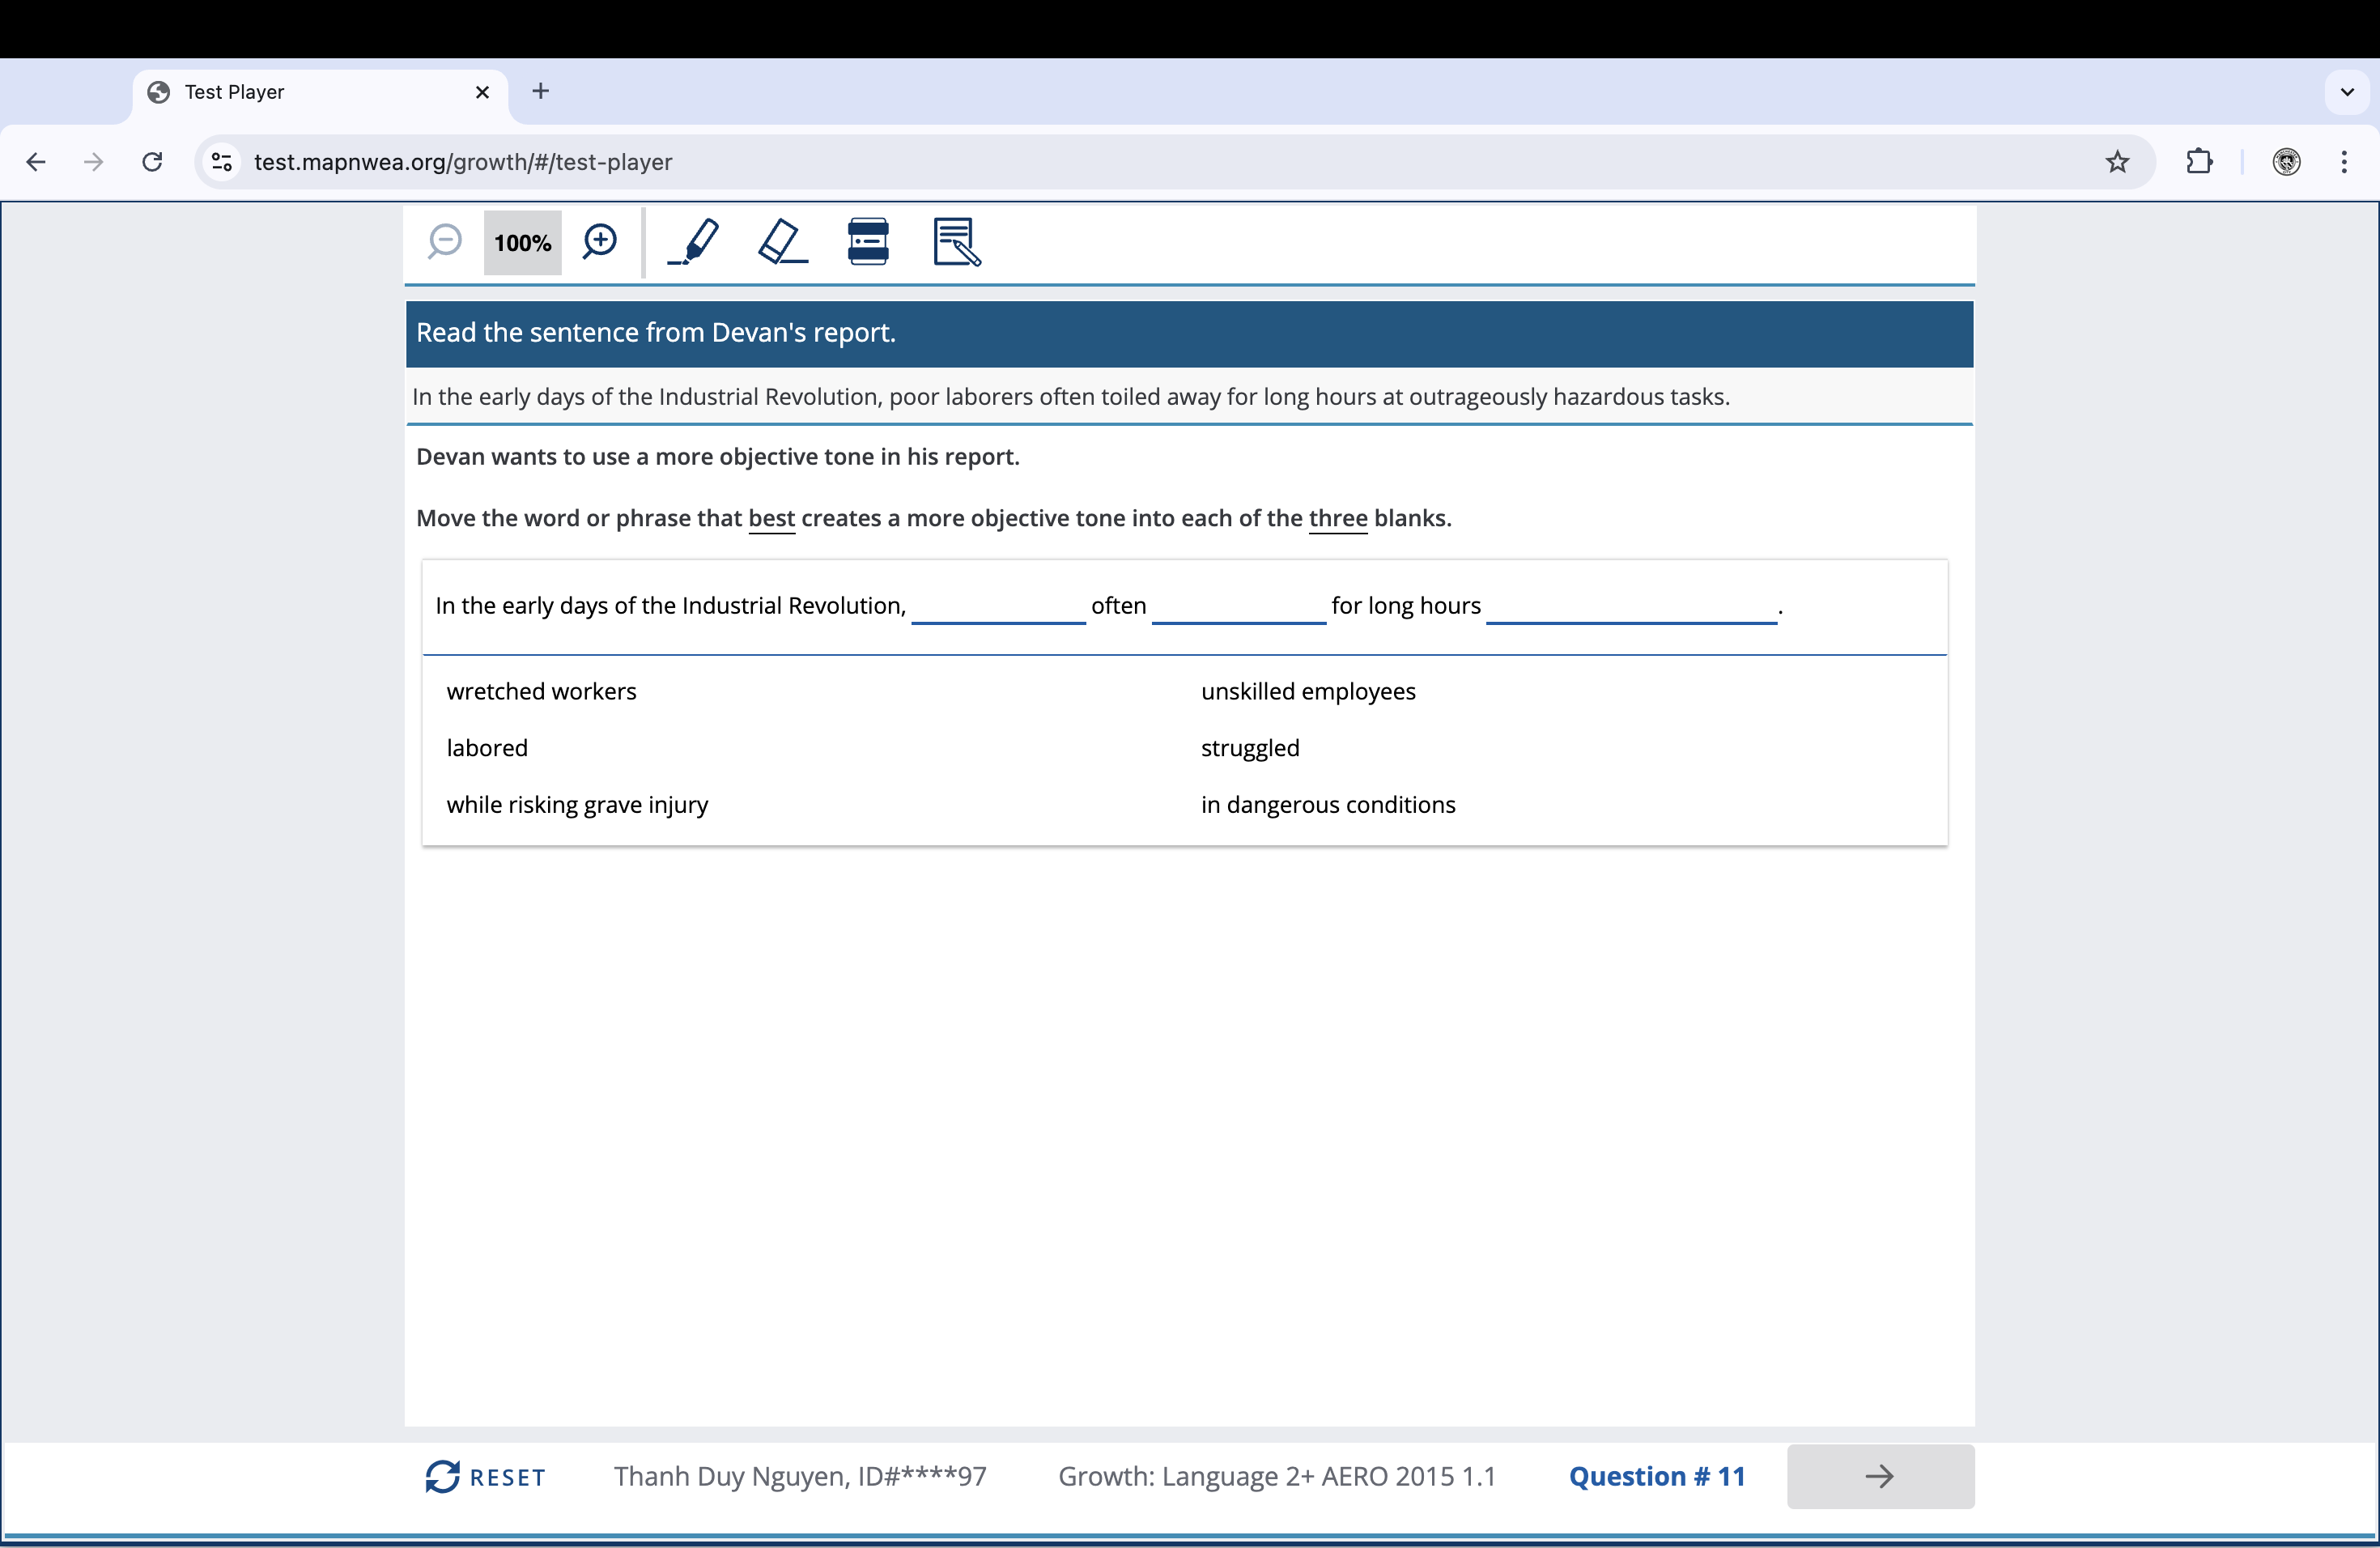2380x1548 pixels.
Task: Click the browser forward arrow
Action: (93, 161)
